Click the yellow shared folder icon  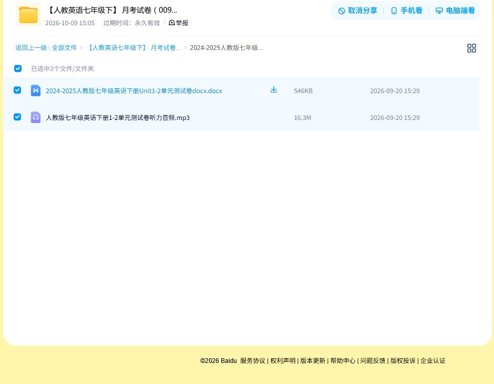[x=28, y=15]
